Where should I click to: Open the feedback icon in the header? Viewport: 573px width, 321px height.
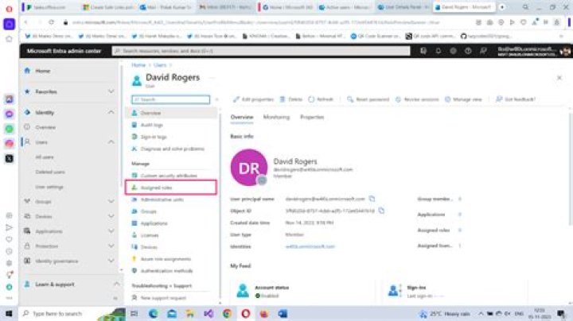click(483, 51)
